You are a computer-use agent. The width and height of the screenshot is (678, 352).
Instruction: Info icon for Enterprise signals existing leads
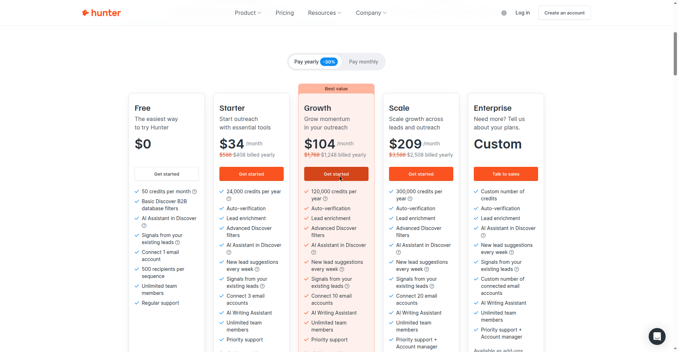click(517, 269)
